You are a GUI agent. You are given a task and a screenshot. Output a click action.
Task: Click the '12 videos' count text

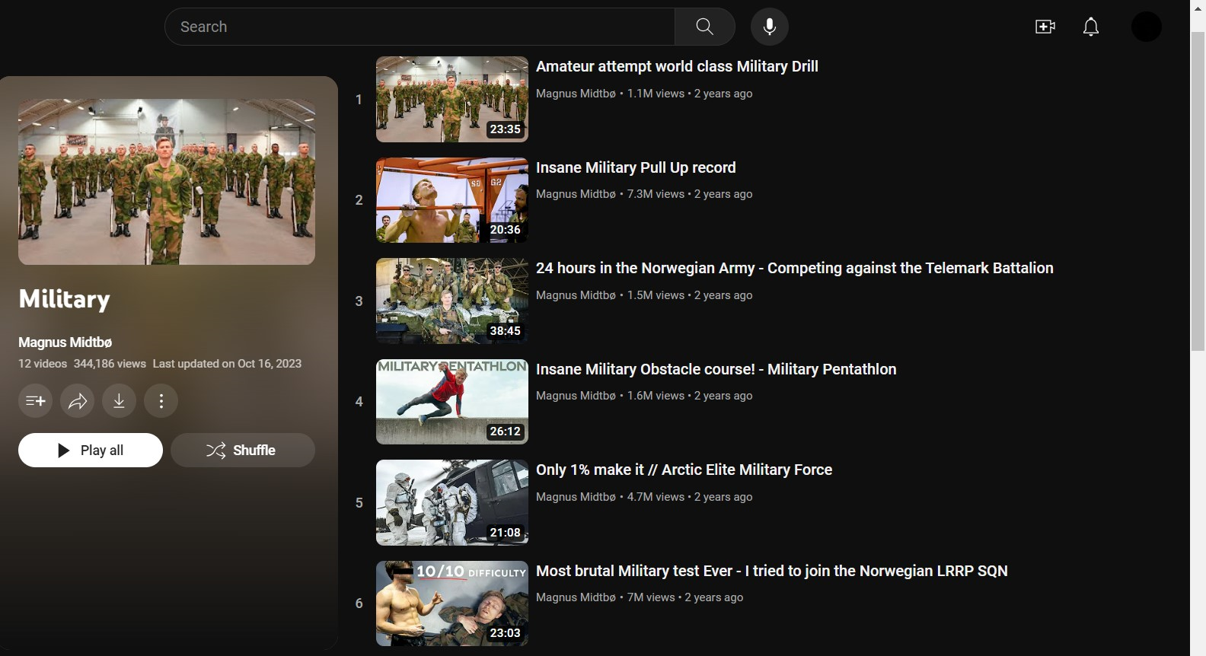pos(43,364)
